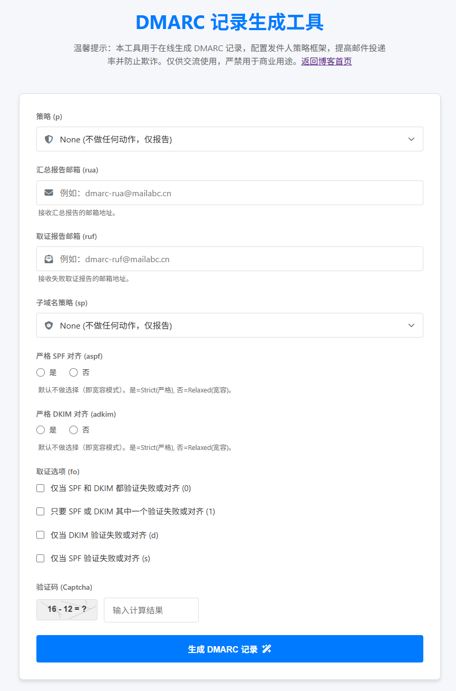Image resolution: width=456 pixels, height=691 pixels.
Task: Click the open envelope icon in the ruf field
Action: 49,259
